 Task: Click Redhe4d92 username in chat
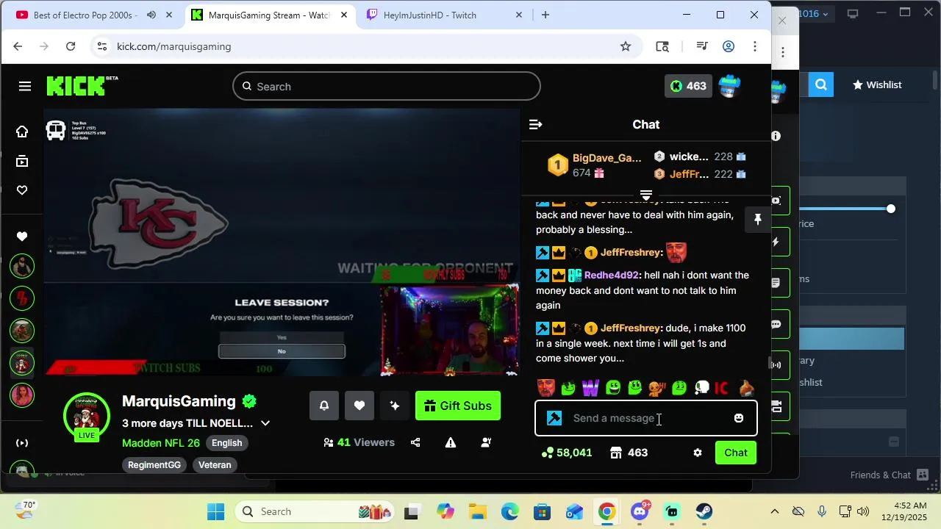[x=612, y=275]
